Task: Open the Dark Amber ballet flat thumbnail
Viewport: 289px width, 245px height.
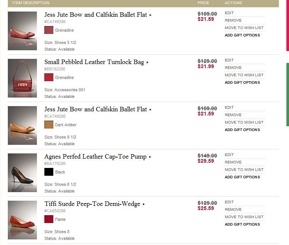Action: pyautogui.click(x=22, y=125)
